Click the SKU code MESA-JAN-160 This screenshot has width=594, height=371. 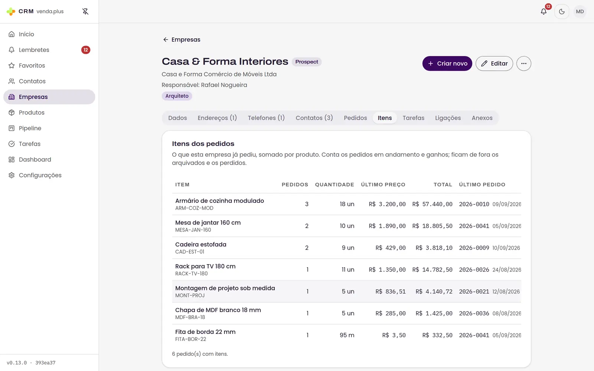tap(193, 230)
